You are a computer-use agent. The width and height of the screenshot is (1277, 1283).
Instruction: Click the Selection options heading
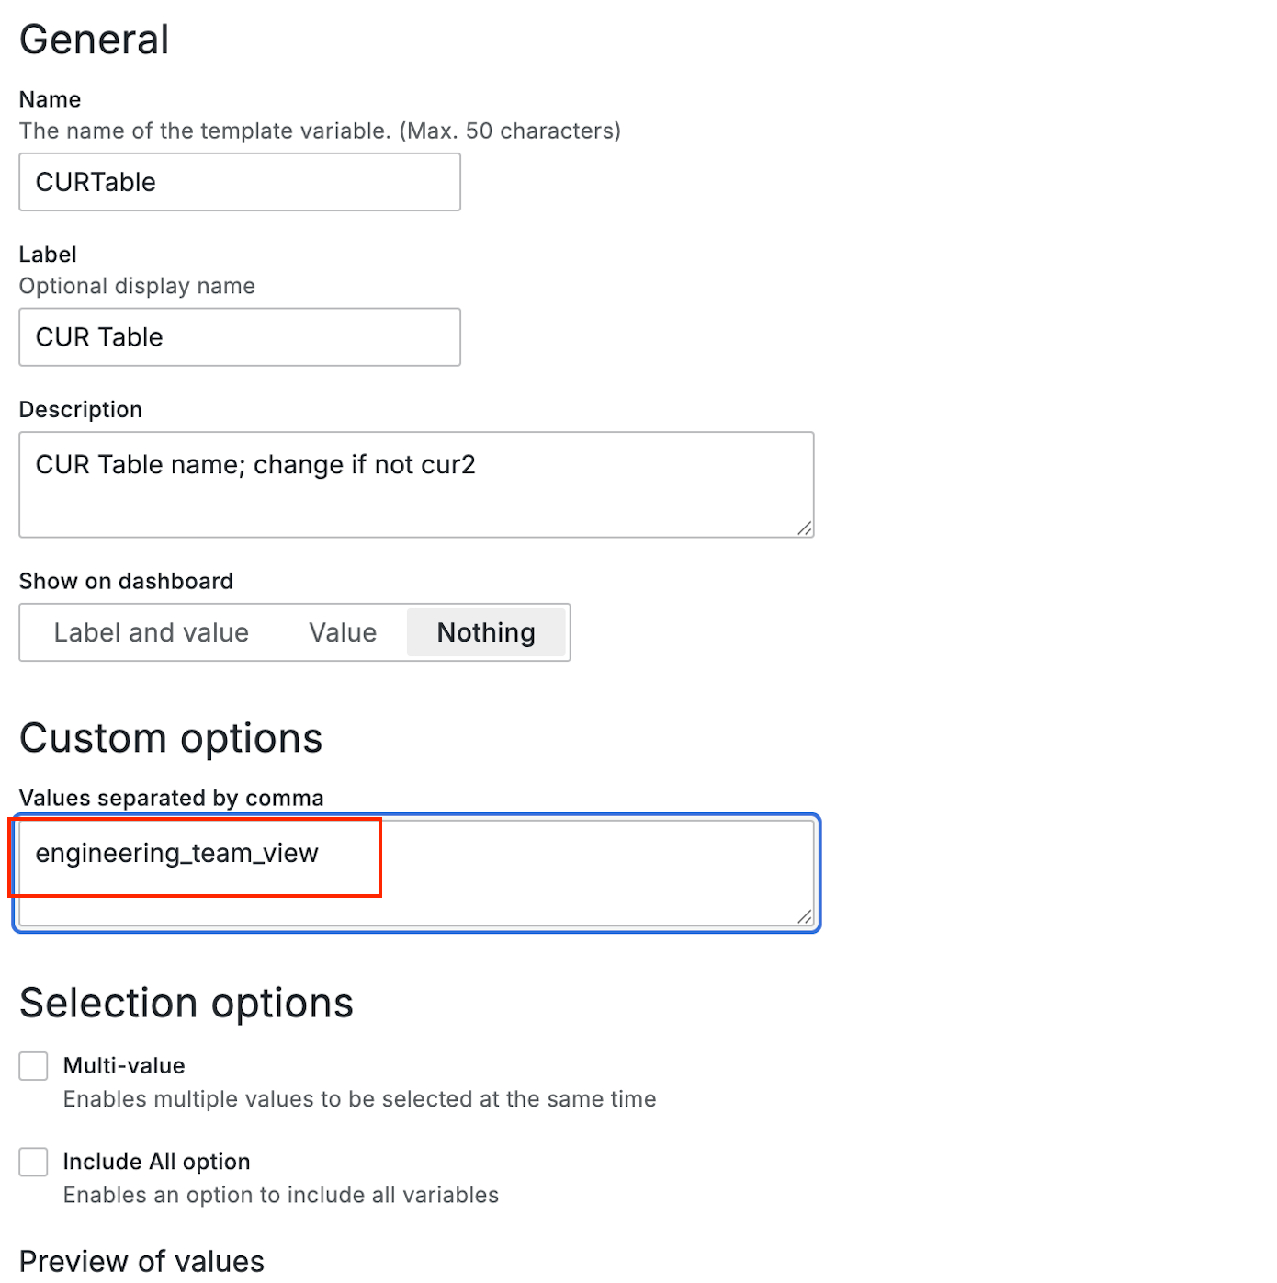pyautogui.click(x=186, y=1003)
